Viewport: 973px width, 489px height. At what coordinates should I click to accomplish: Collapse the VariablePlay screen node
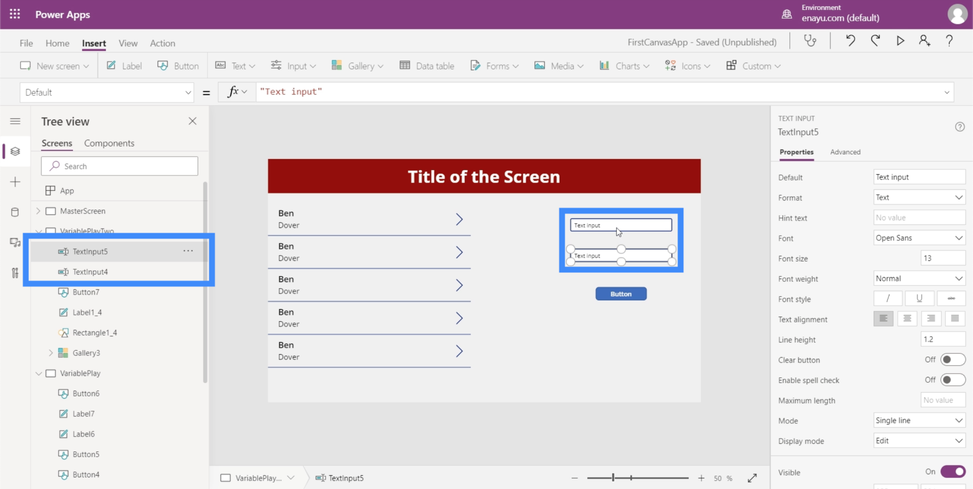38,373
